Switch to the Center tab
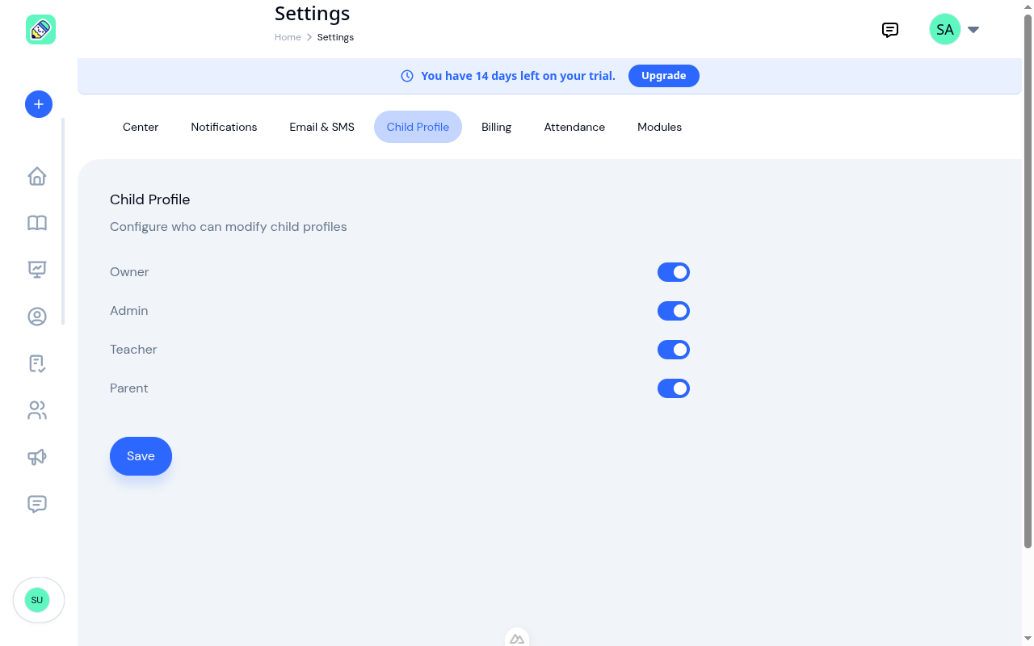 tap(141, 127)
